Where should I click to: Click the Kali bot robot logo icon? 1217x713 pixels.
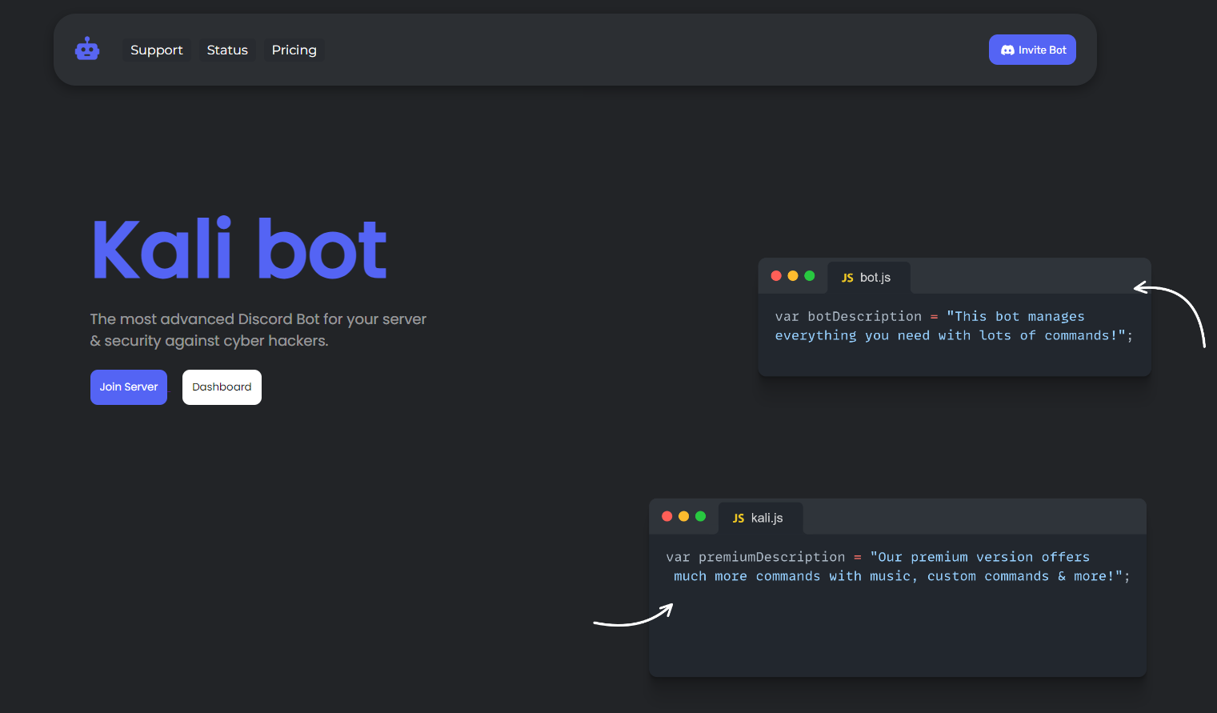coord(87,48)
